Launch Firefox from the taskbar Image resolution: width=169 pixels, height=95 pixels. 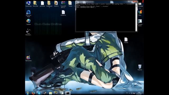(x=33, y=93)
